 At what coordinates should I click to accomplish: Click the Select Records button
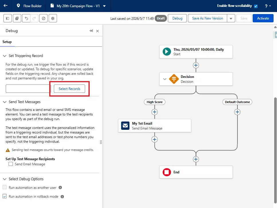click(x=69, y=89)
